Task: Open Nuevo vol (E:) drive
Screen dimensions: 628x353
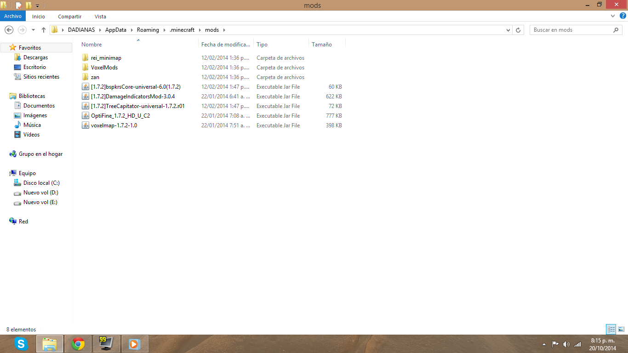Action: tap(40, 202)
